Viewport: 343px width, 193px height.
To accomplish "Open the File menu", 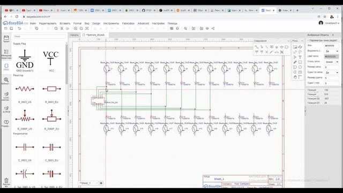I will coord(33,24).
